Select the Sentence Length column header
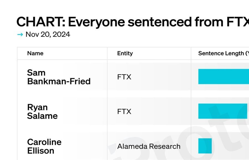Image resolution: width=249 pixels, height=160 pixels. click(x=224, y=54)
